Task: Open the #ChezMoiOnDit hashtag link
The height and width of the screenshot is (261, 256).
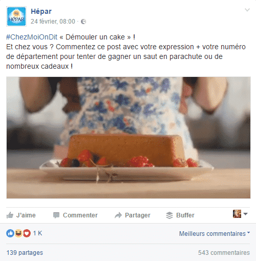Action: [32, 37]
